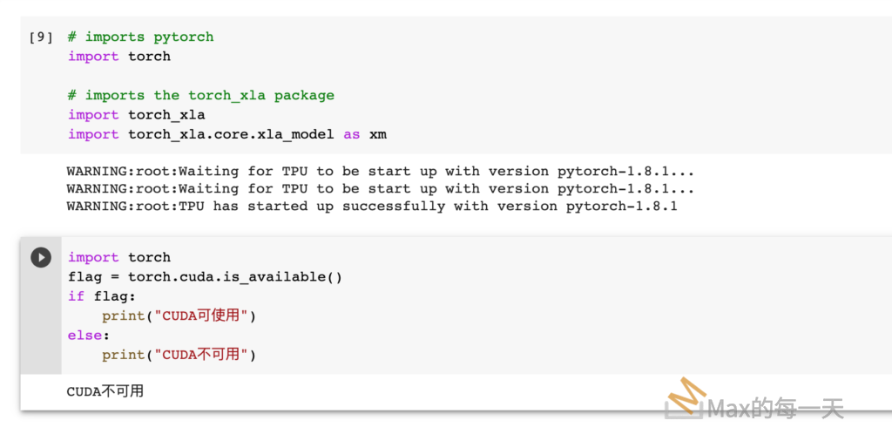Click 'import torch' in the active cell

[119, 257]
